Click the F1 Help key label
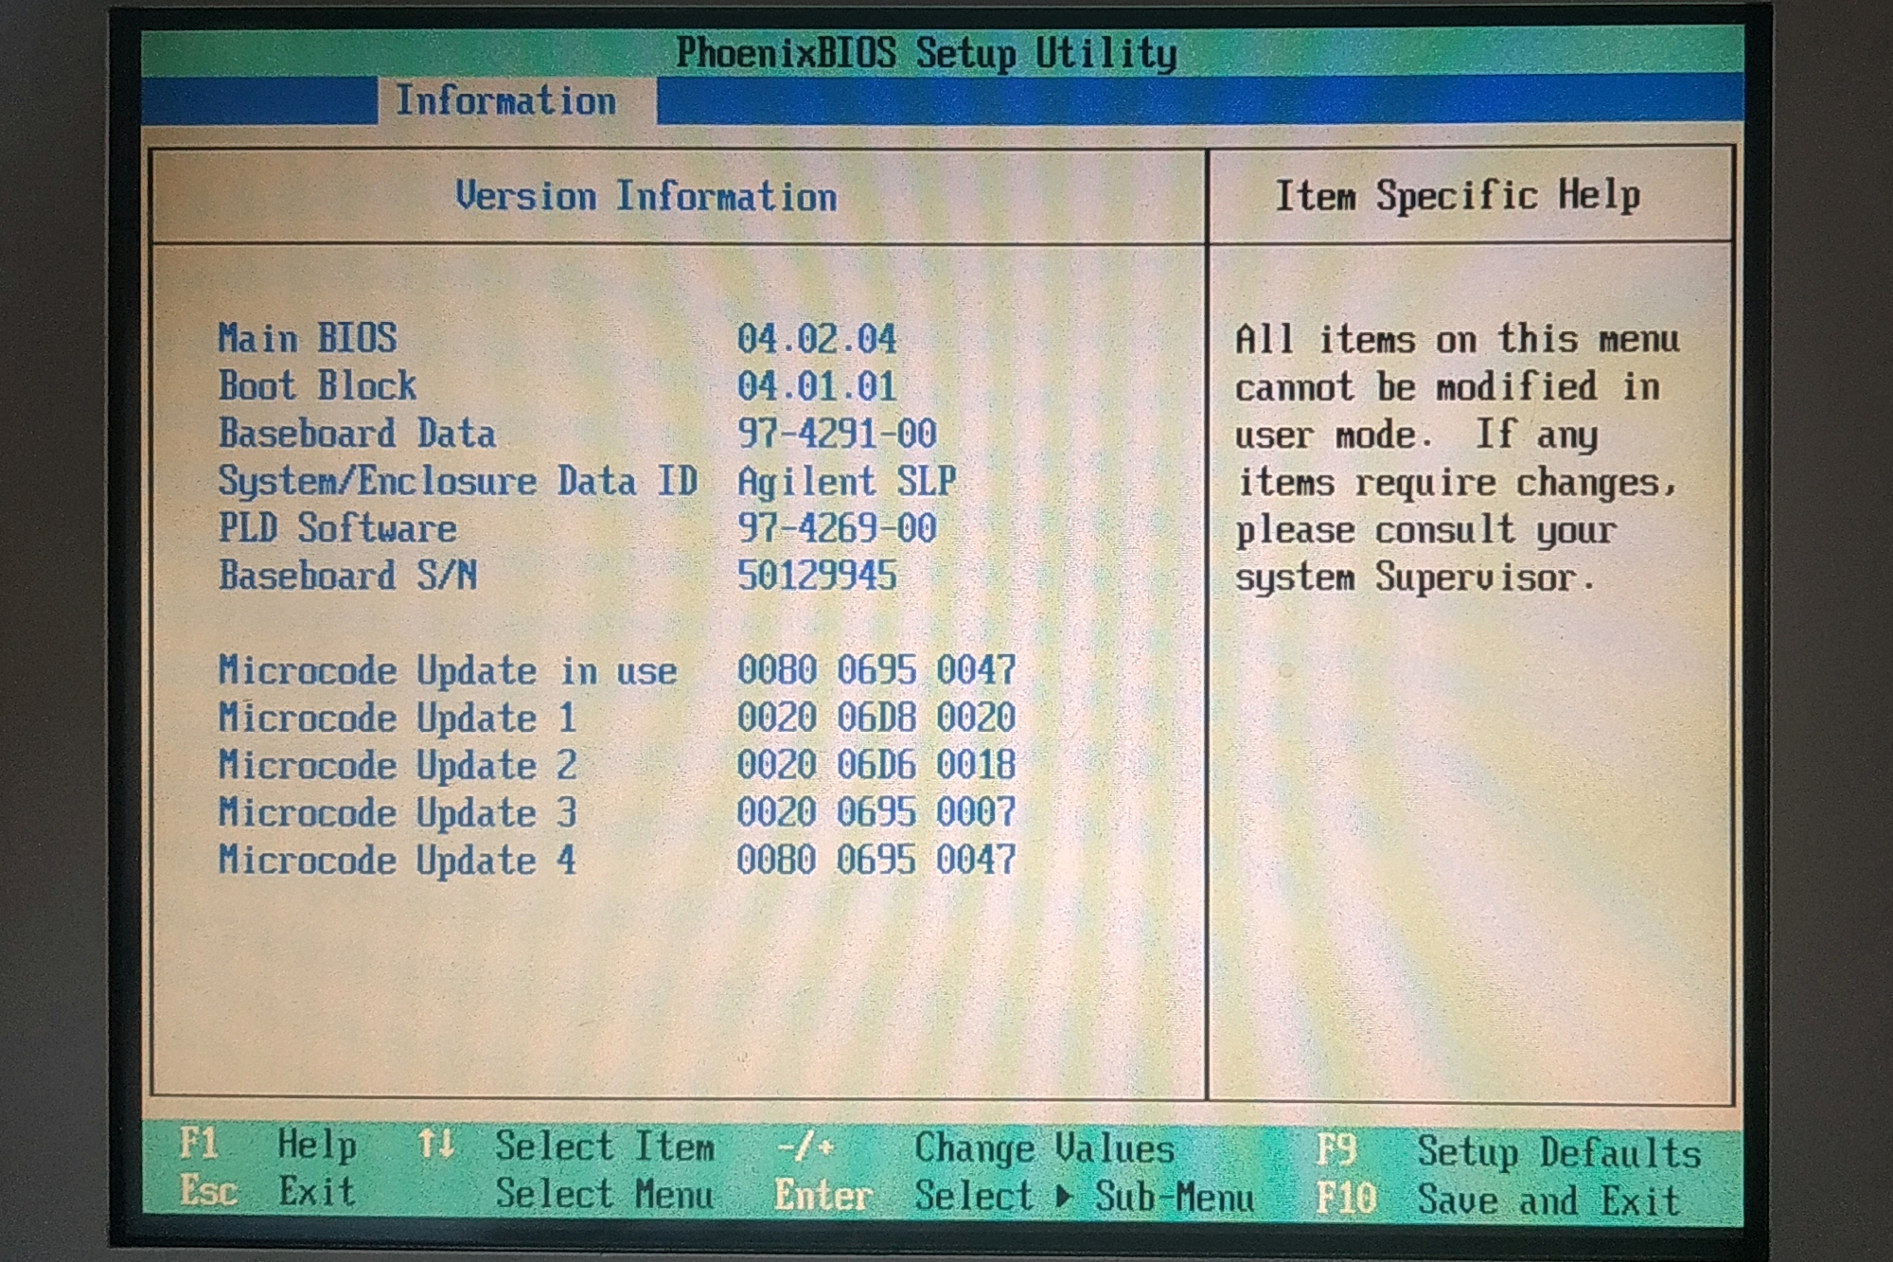Screen dimensions: 1893x1262 click(x=199, y=1144)
